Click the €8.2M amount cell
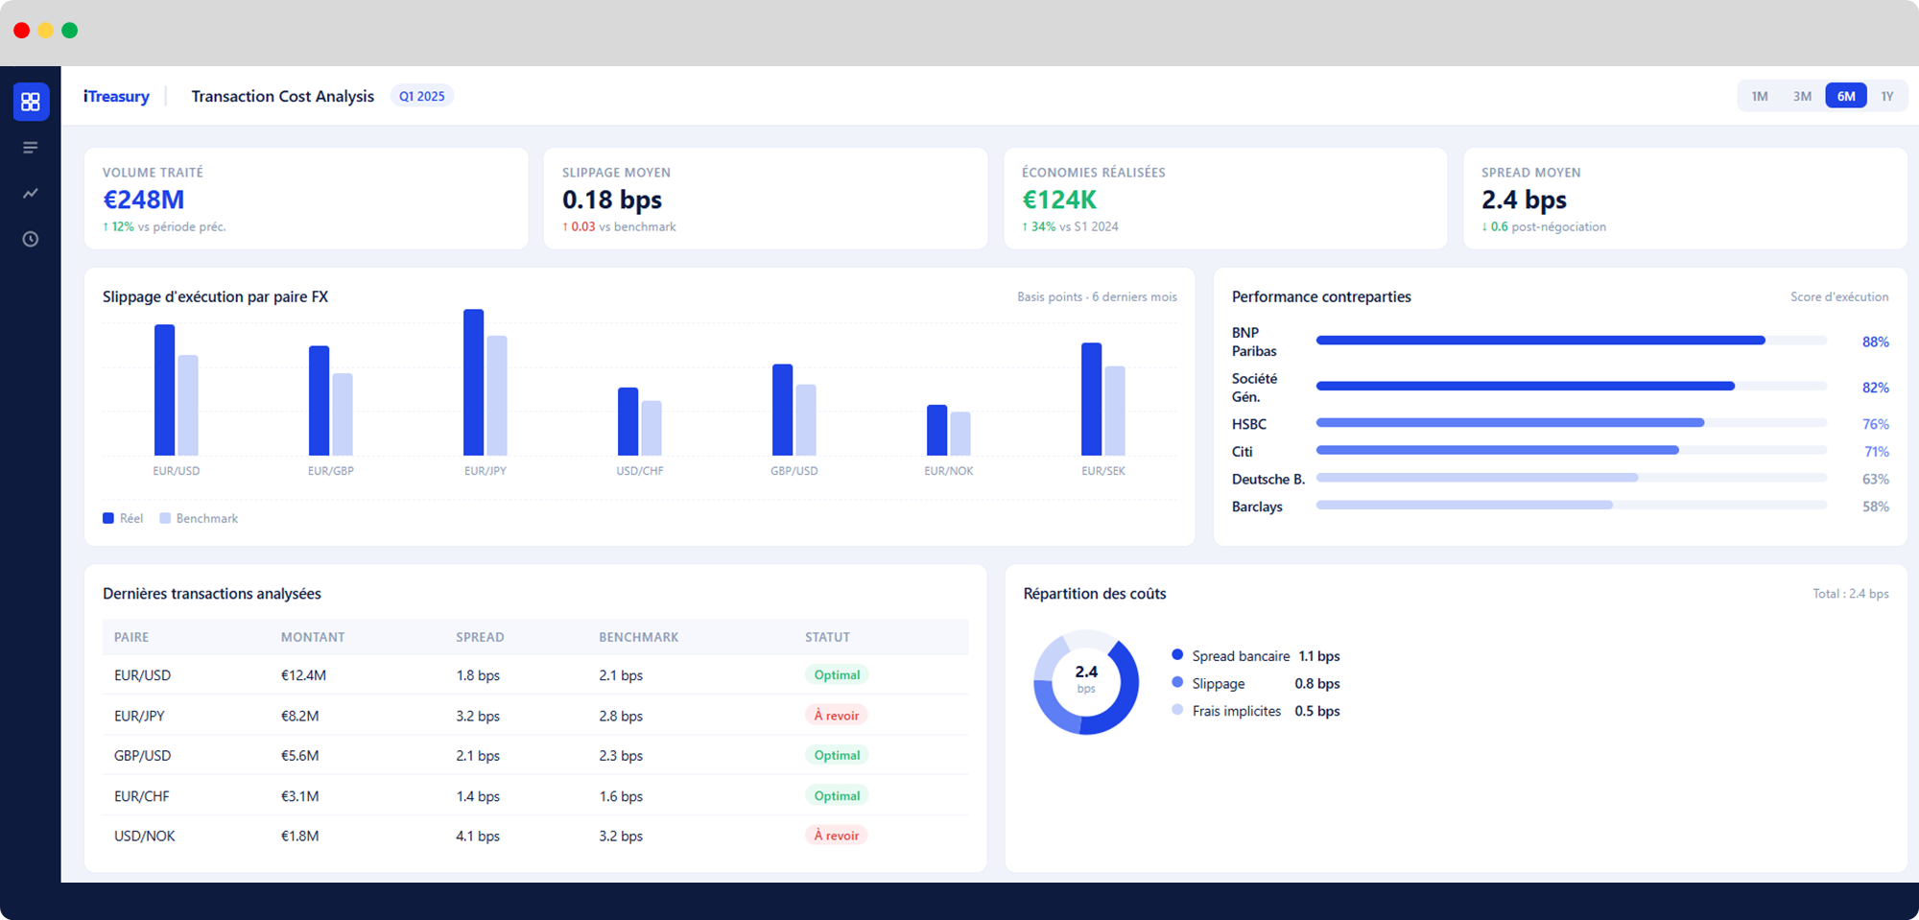The height and width of the screenshot is (920, 1919). click(x=299, y=716)
